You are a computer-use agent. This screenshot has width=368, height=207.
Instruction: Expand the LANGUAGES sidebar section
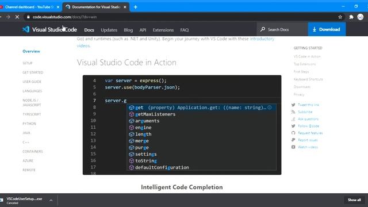click(x=32, y=91)
